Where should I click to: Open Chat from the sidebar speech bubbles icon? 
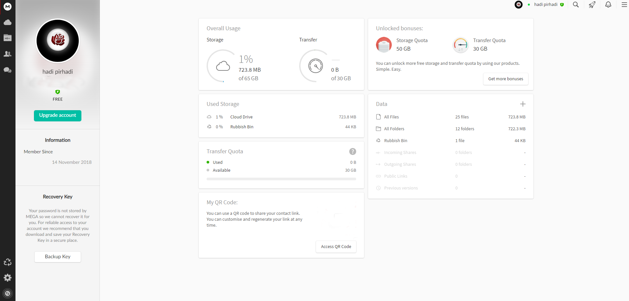[x=8, y=70]
